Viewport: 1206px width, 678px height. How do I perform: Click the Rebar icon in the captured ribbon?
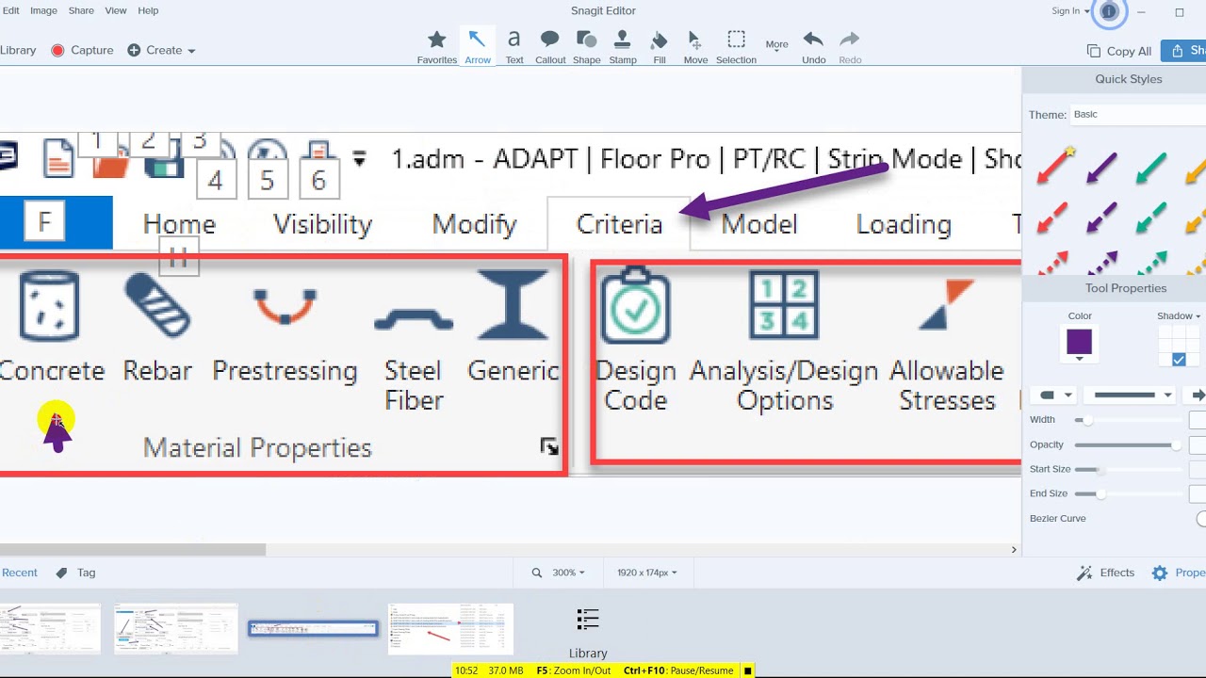(157, 305)
